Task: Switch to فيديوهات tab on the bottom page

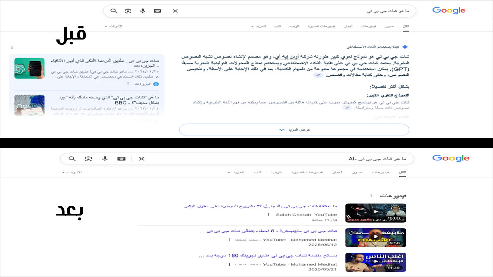Action: coord(380,172)
